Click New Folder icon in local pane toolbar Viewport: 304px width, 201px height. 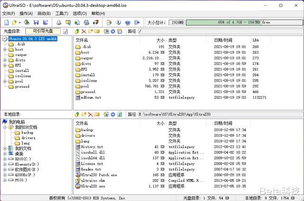click(x=84, y=115)
